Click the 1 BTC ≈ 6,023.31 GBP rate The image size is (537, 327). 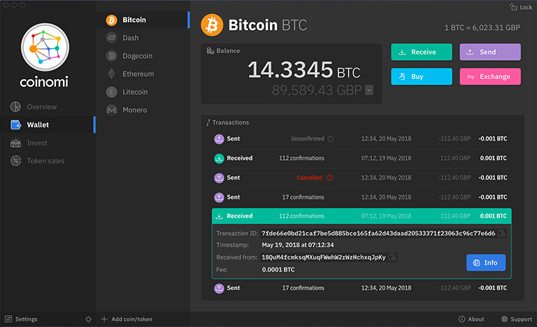pos(482,28)
